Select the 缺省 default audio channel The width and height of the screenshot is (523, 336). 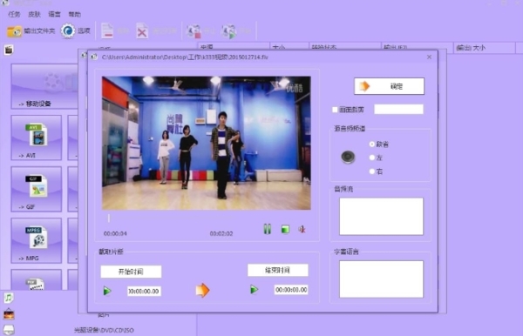coord(372,144)
